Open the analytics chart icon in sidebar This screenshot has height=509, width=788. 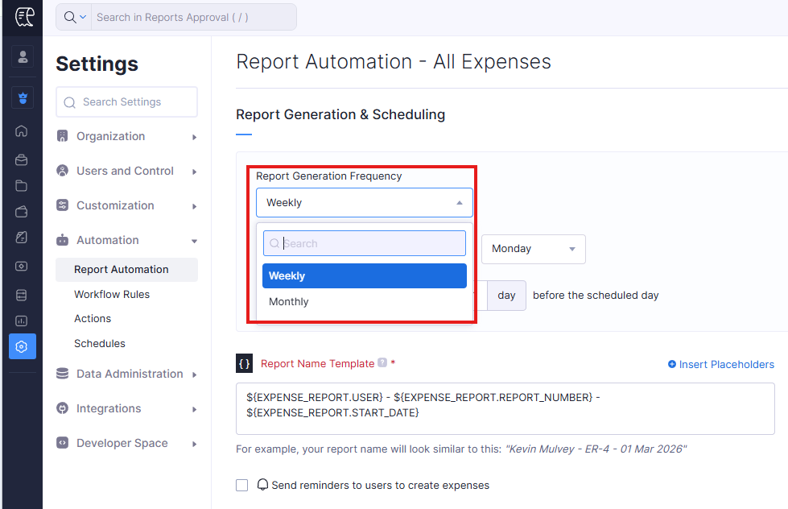tap(22, 321)
